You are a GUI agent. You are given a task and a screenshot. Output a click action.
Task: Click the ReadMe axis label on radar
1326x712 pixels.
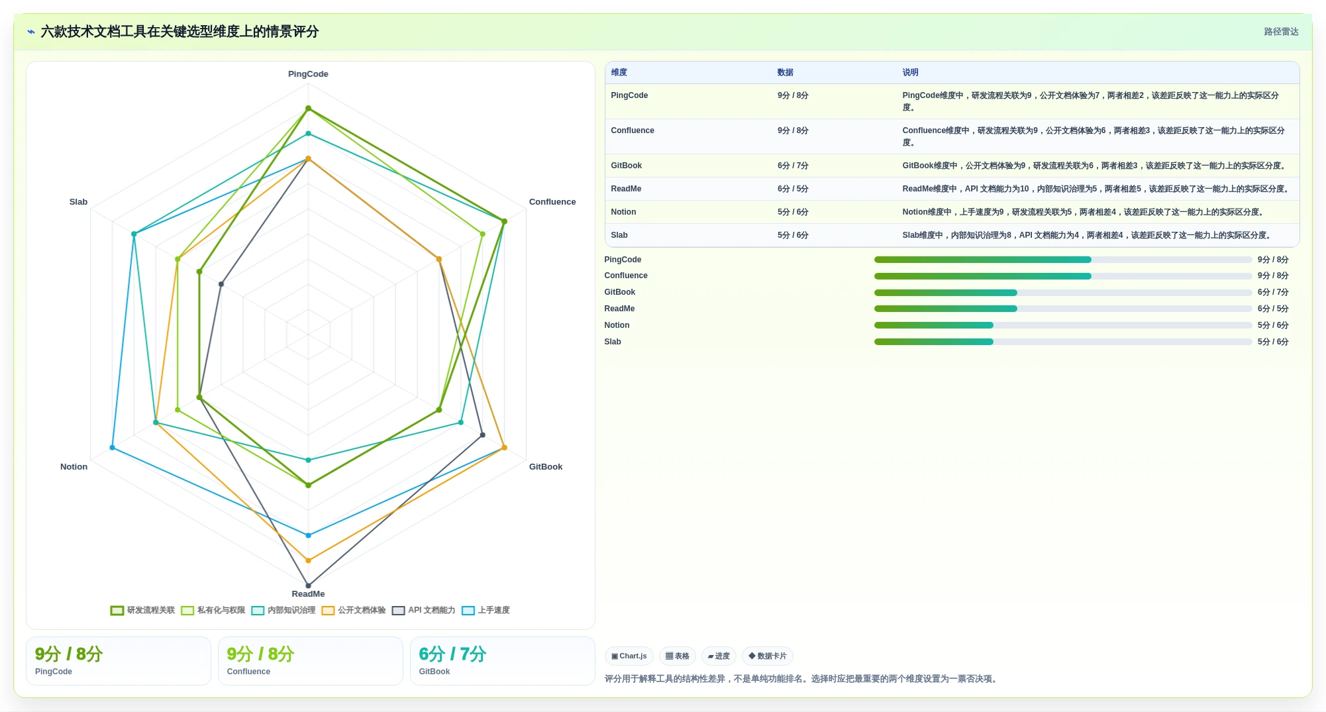pyautogui.click(x=308, y=594)
